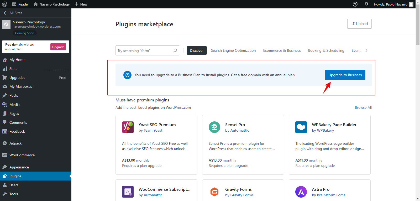The width and height of the screenshot is (420, 201).
Task: Go back to All Sites
Action: pos(13,13)
